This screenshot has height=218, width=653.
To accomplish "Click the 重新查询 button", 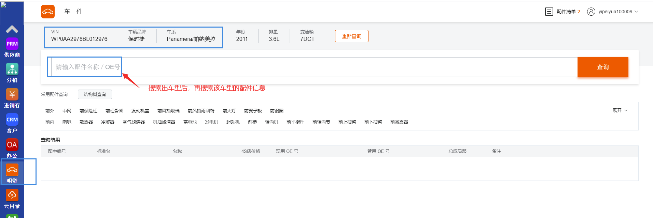I will (351, 36).
